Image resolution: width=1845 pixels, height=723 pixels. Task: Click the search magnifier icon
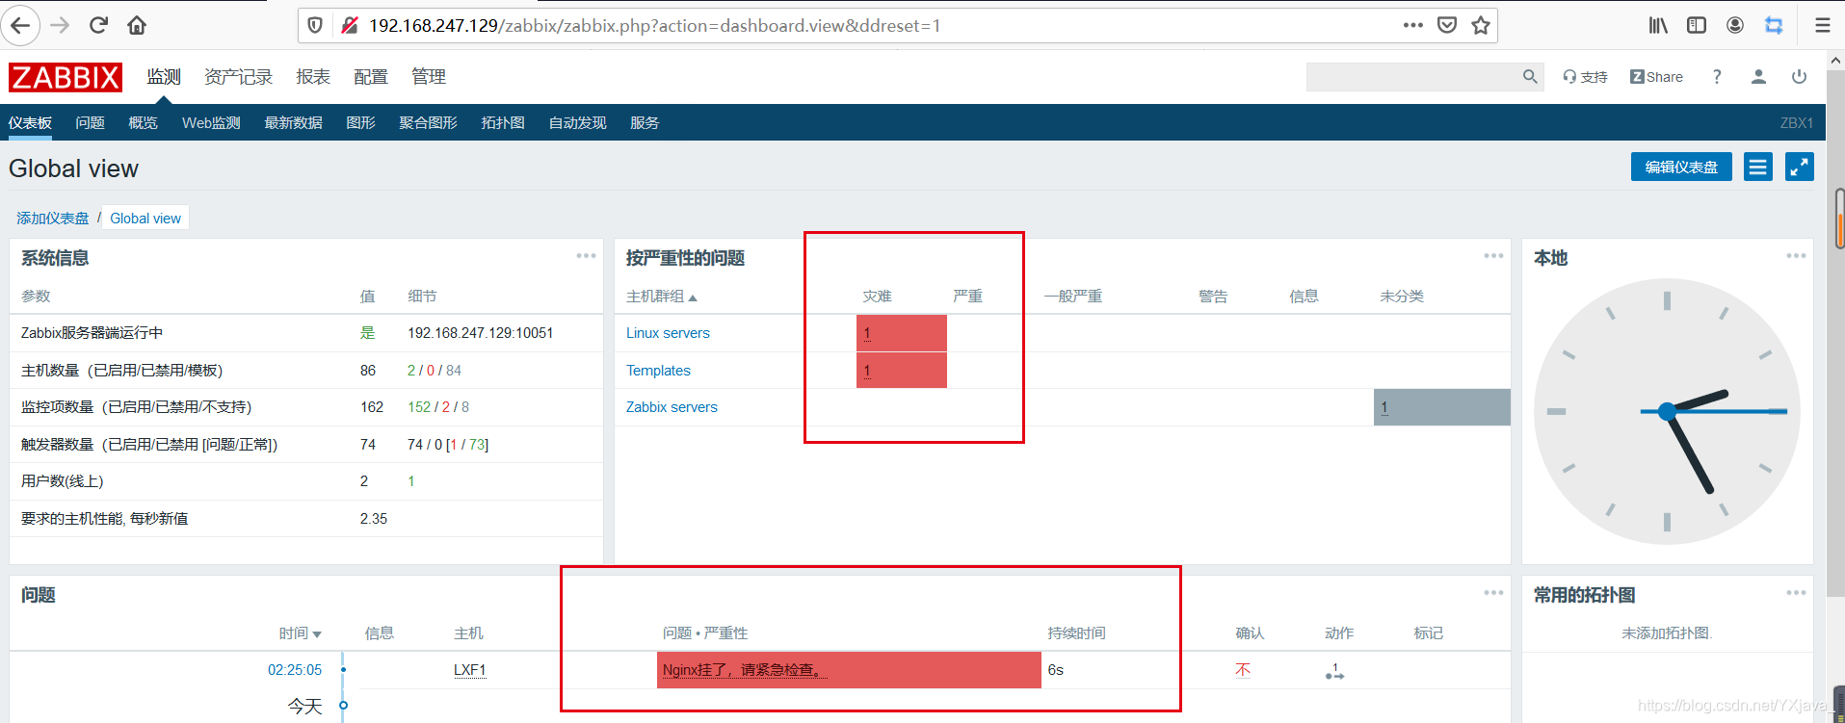click(1530, 77)
